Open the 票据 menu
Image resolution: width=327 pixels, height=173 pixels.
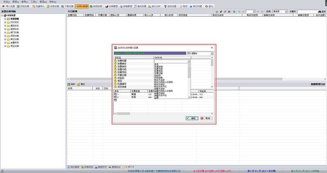pos(15,2)
